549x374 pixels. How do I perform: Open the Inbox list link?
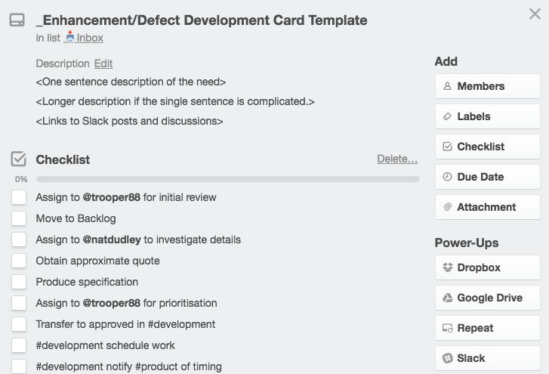click(84, 38)
